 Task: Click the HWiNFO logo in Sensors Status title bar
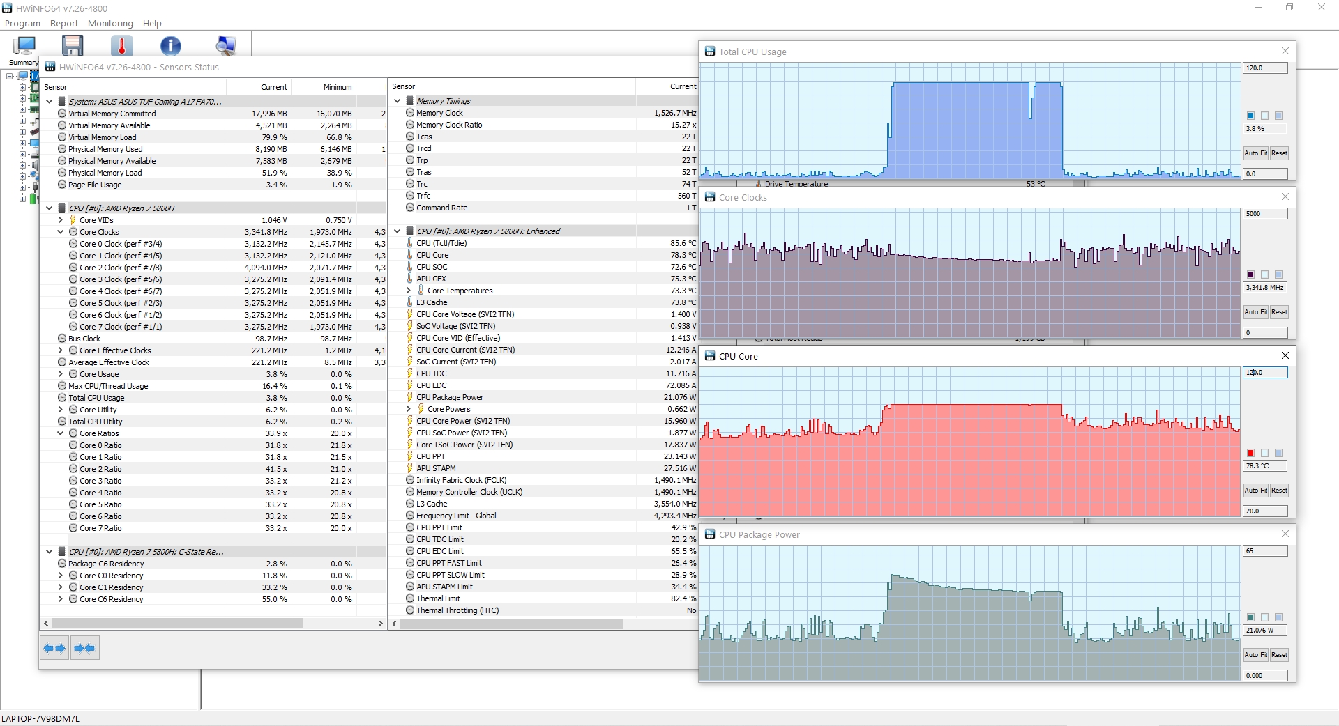tap(50, 67)
